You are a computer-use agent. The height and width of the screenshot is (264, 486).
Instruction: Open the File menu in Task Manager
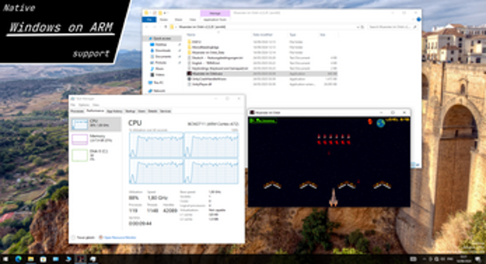pos(73,105)
